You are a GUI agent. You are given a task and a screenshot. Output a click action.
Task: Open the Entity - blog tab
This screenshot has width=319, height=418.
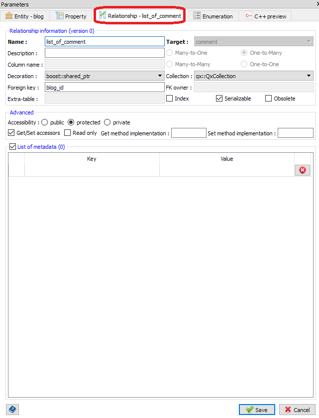click(25, 16)
